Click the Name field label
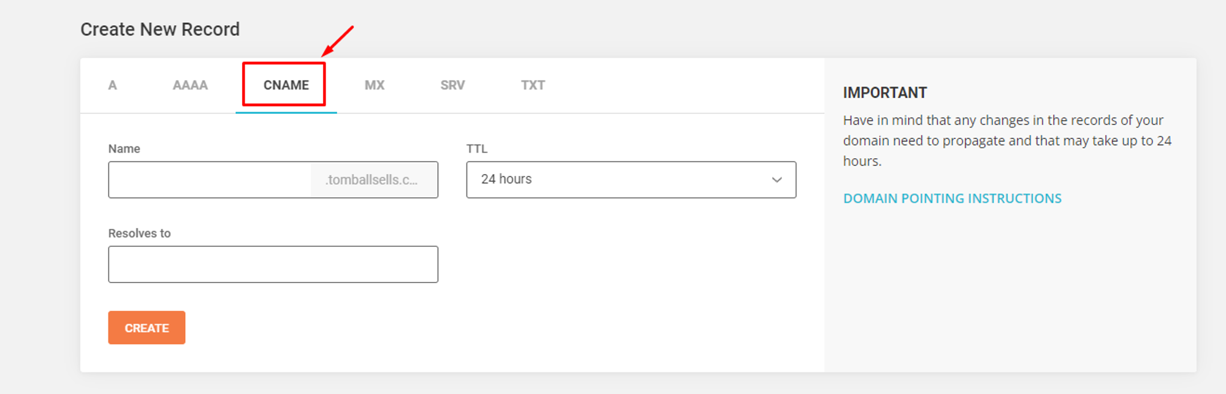Screen dimensions: 1226x394 click(x=124, y=149)
